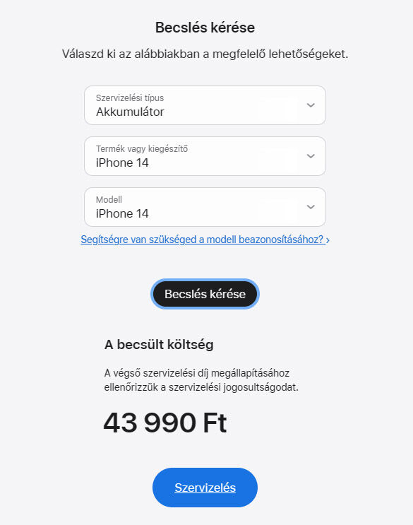Viewport: 413px width, 525px height.
Task: Click iPhone 14 value under Modell label
Action: pos(122,213)
